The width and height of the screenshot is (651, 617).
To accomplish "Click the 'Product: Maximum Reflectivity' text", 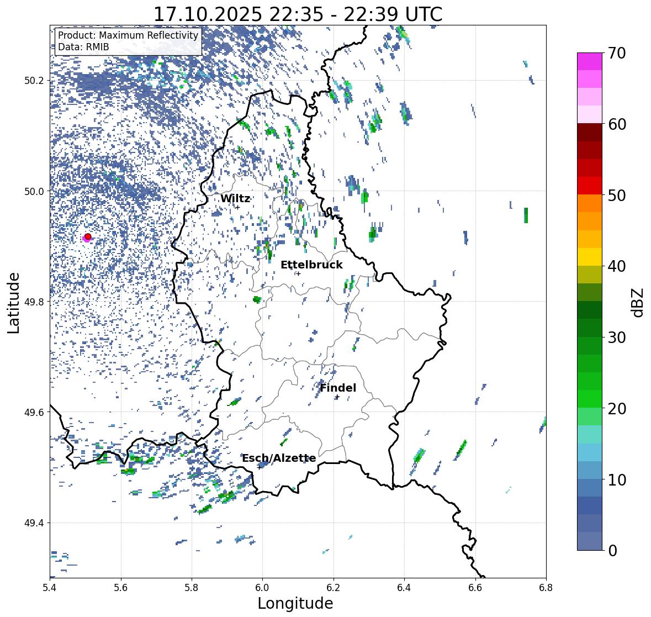I will pos(128,35).
